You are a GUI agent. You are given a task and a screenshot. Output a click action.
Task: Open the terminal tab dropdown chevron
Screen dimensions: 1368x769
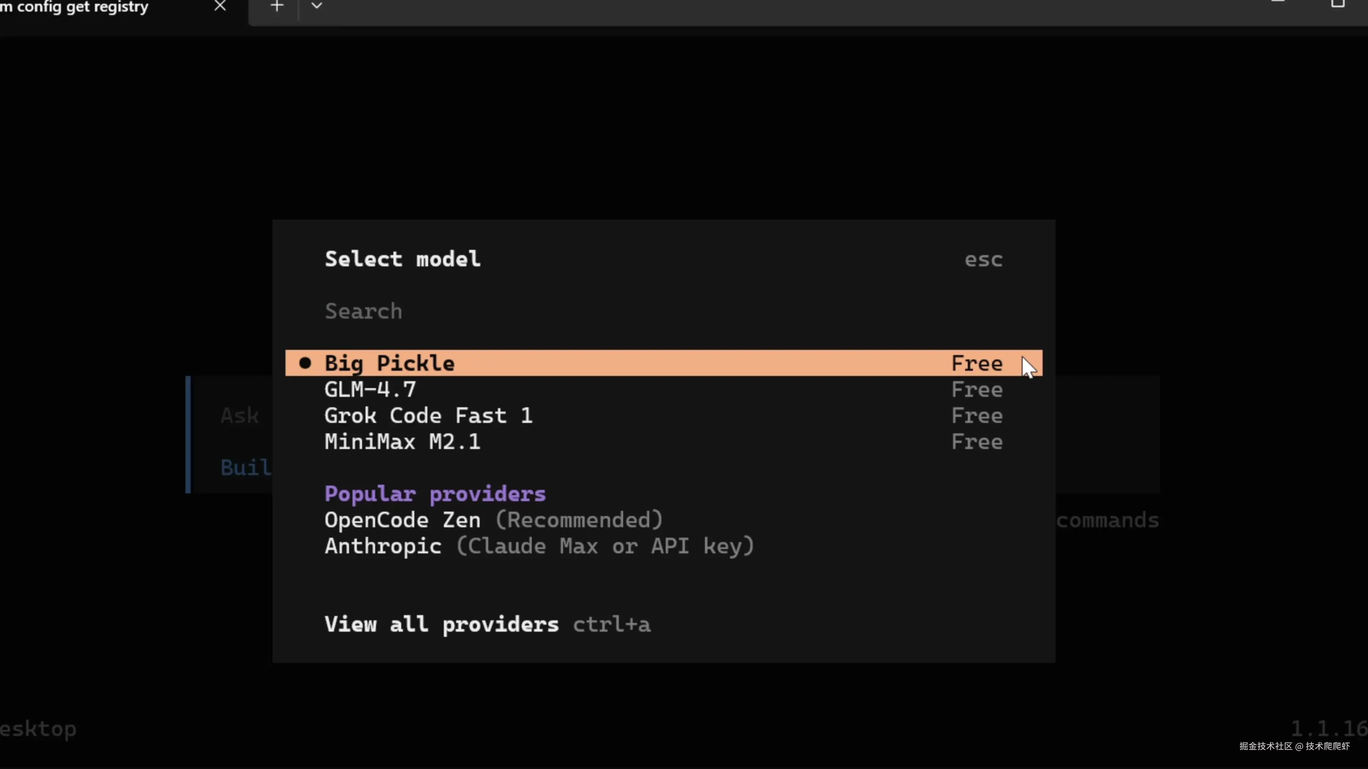[316, 6]
